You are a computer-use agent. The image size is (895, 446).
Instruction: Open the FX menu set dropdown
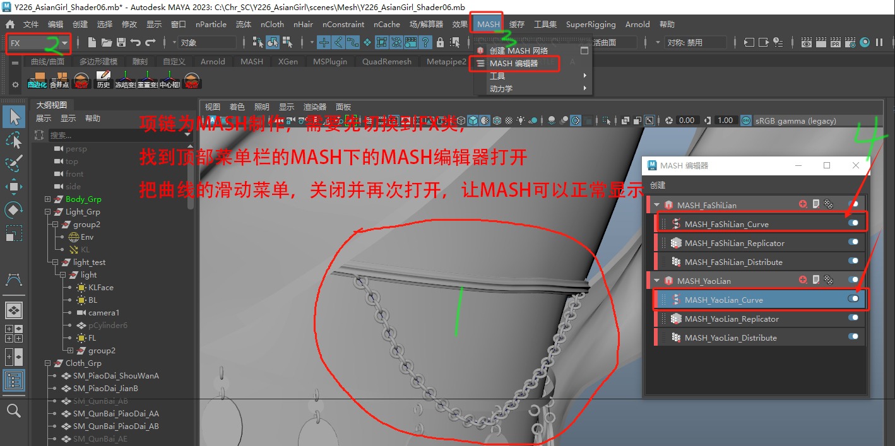click(39, 43)
